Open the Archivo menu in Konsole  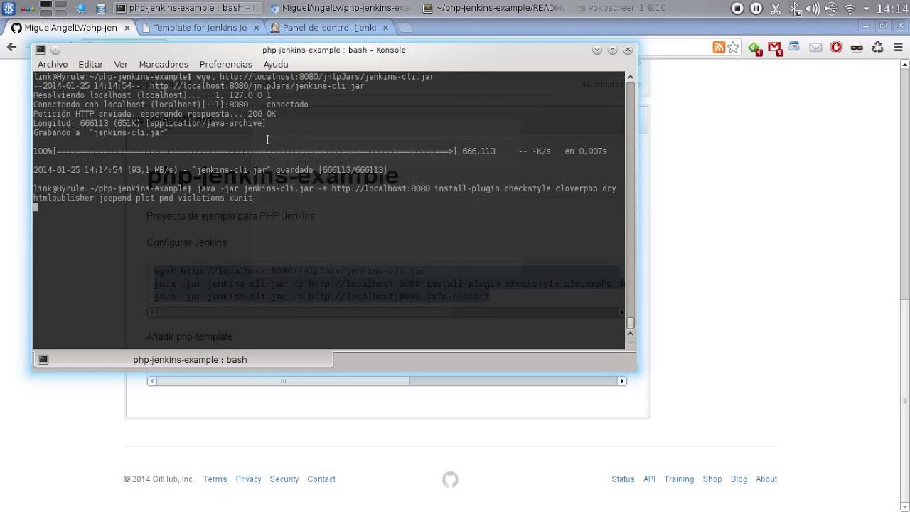coord(53,64)
